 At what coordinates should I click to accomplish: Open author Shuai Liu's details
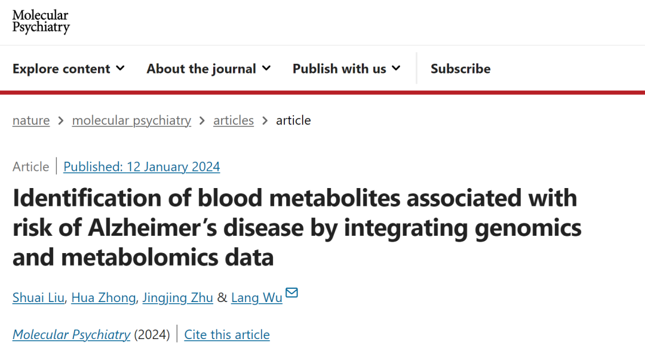(38, 297)
